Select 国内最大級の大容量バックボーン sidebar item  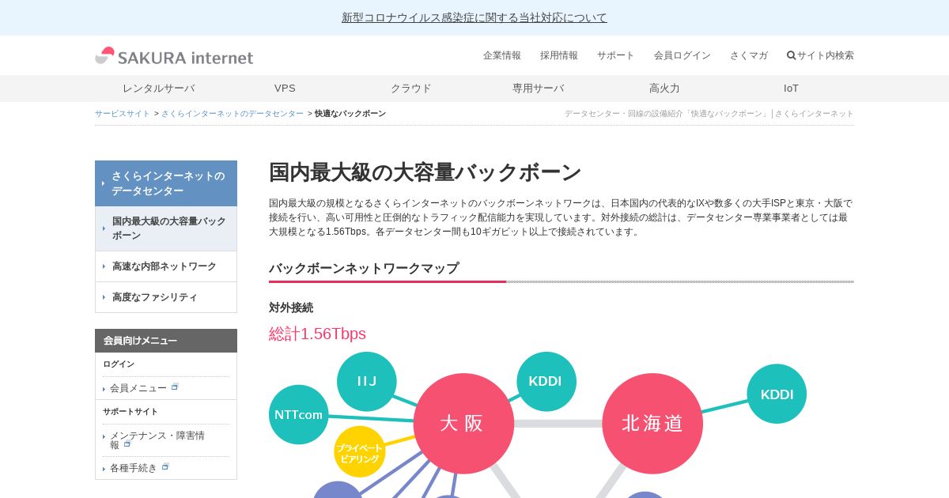click(x=166, y=228)
